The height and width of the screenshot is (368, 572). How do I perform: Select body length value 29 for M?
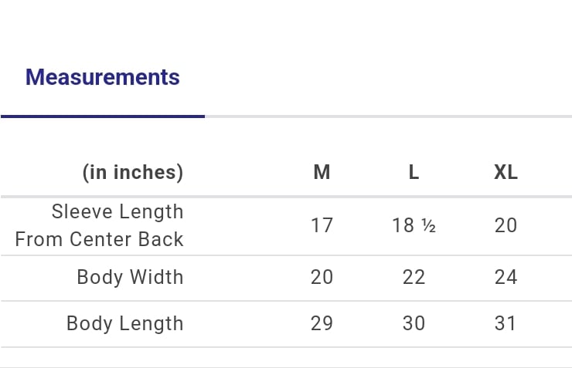click(x=322, y=323)
